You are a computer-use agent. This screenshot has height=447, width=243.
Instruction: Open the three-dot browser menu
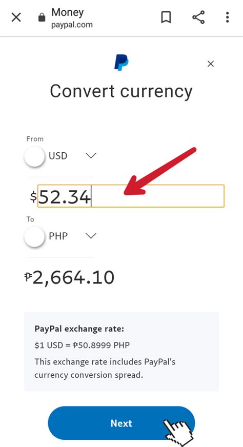coord(227,17)
